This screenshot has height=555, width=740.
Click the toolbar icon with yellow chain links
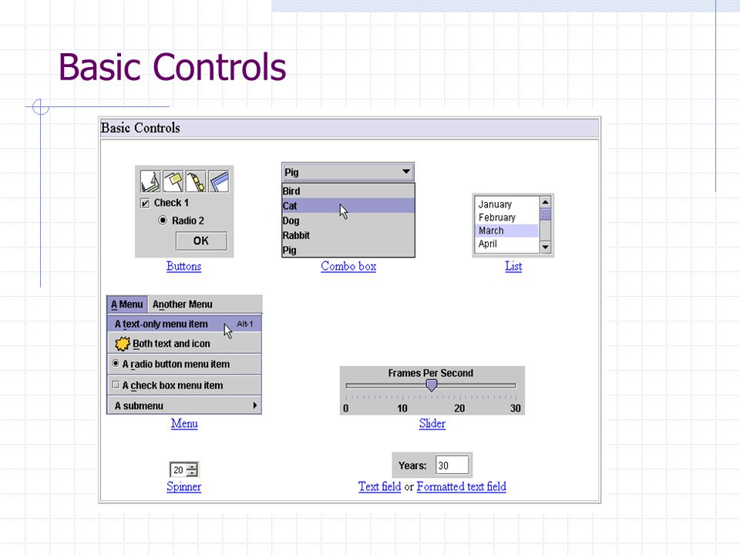pos(196,181)
